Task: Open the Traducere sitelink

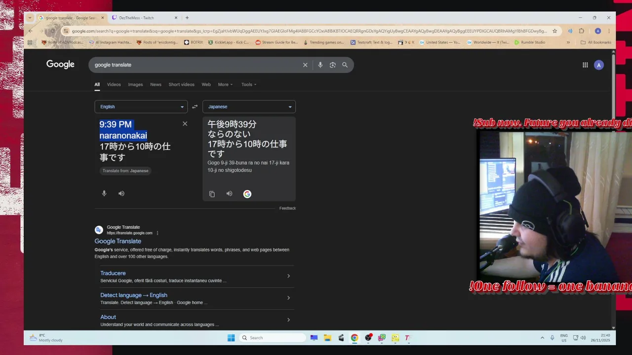Action: click(113, 273)
